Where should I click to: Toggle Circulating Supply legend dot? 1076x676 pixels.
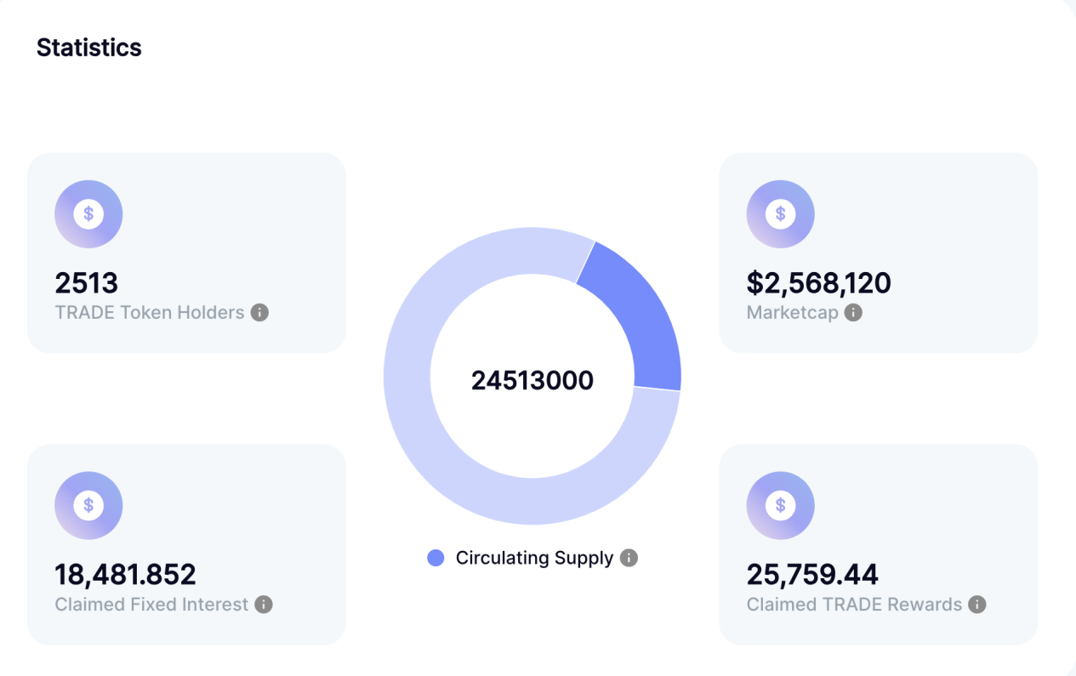pyautogui.click(x=436, y=558)
